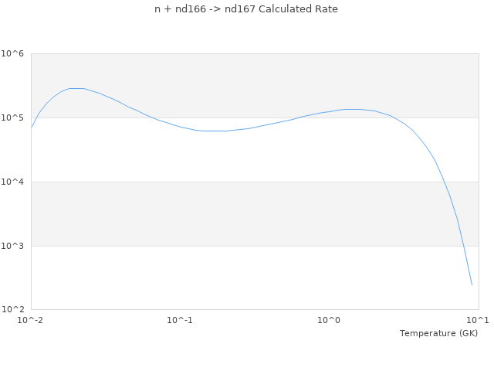494x371 pixels.
Task: Click the 10^-2 x-axis tick label
Action: pyautogui.click(x=31, y=320)
